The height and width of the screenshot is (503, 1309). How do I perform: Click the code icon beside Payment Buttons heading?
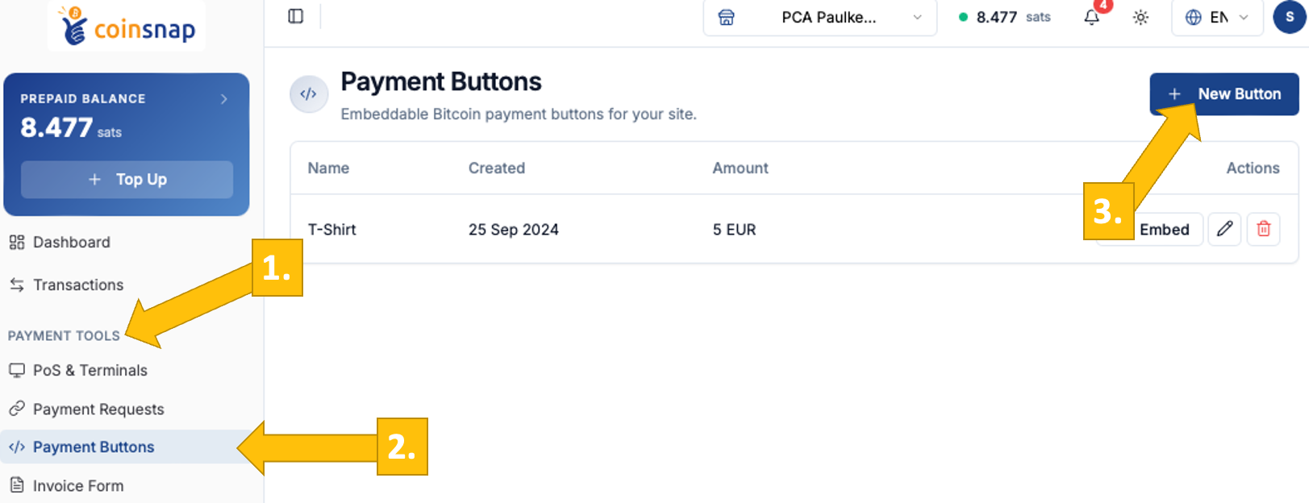(x=309, y=94)
